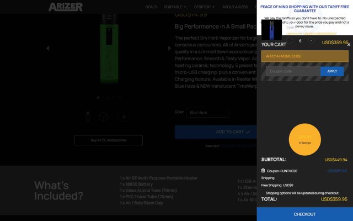Click 'Free Shipping: USD$0' text
353x221 pixels.
click(277, 185)
